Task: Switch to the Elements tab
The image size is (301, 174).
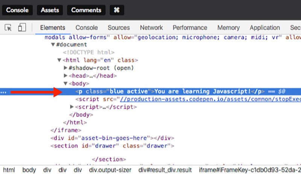Action: click(53, 28)
